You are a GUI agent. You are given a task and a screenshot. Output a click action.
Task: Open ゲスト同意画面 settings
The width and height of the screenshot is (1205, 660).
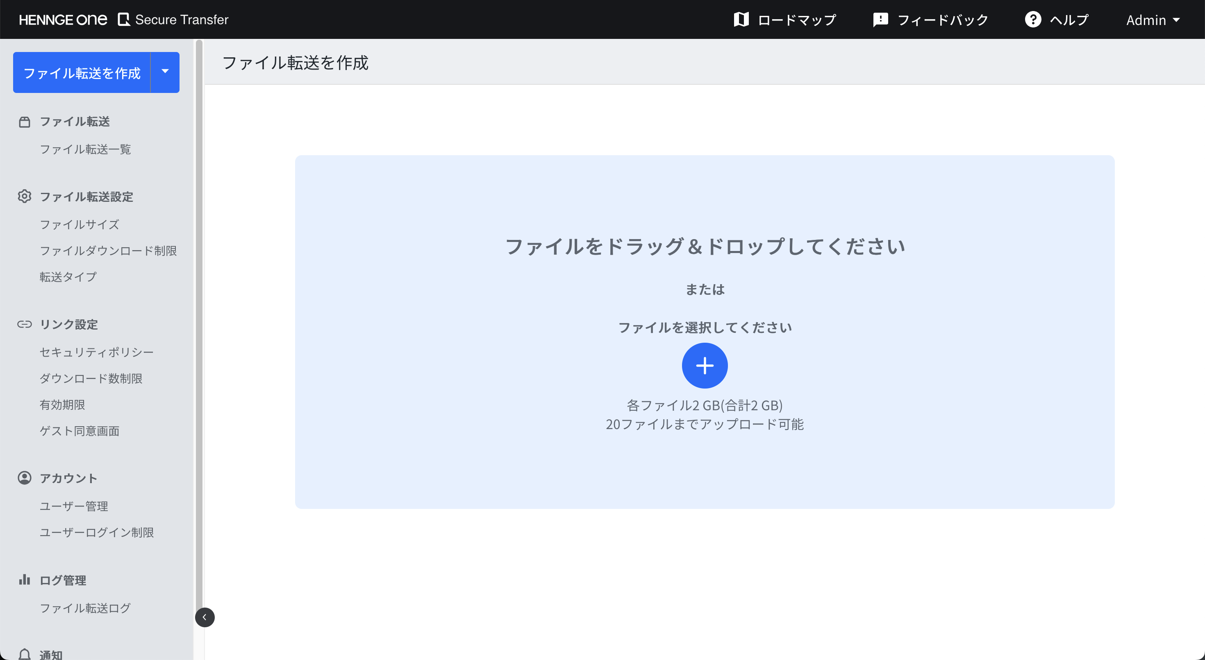pos(80,430)
